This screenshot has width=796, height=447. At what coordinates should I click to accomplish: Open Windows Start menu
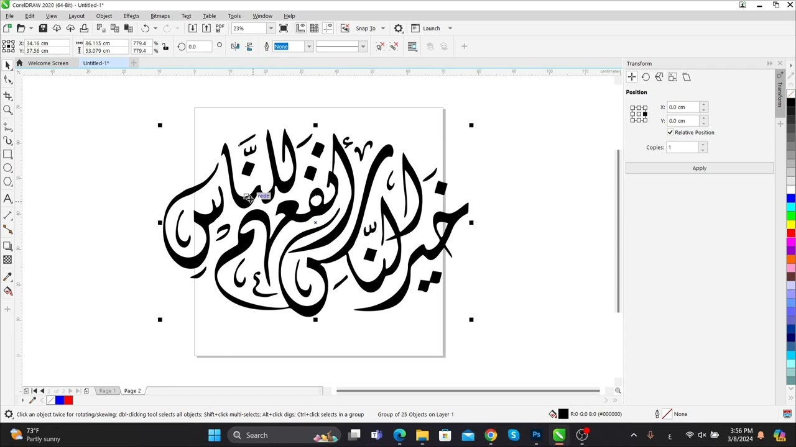point(214,435)
